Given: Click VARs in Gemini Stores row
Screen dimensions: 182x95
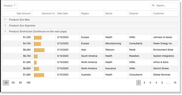Looking at the screenshot, I should 140,68.
